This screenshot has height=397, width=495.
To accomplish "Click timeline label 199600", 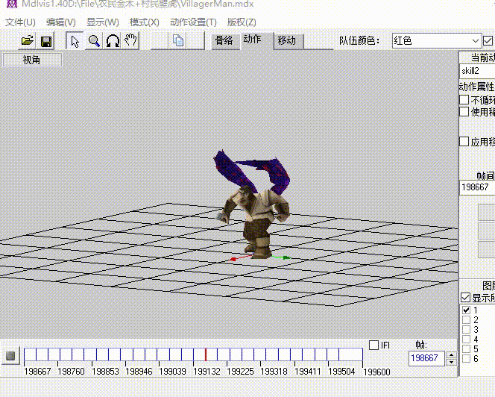I will pos(376,372).
